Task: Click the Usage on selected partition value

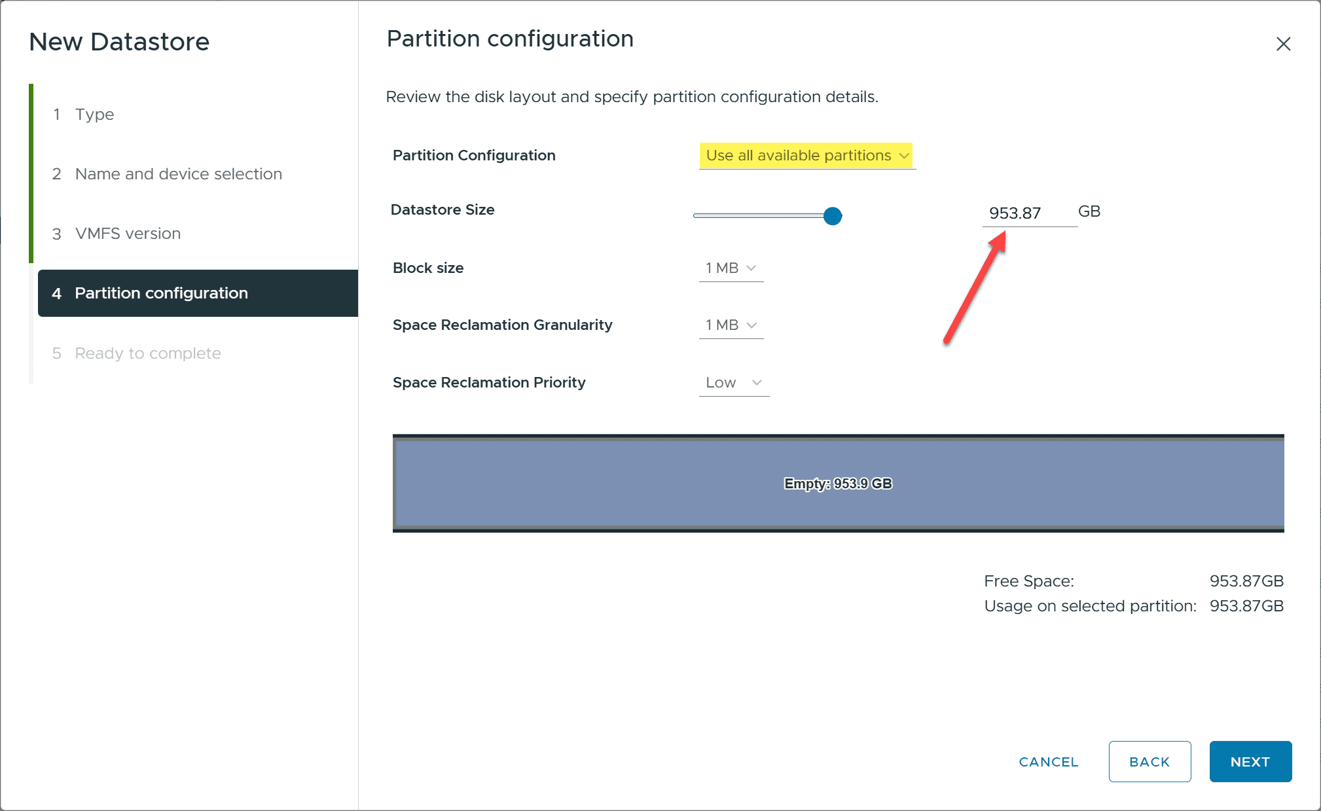Action: (1246, 606)
